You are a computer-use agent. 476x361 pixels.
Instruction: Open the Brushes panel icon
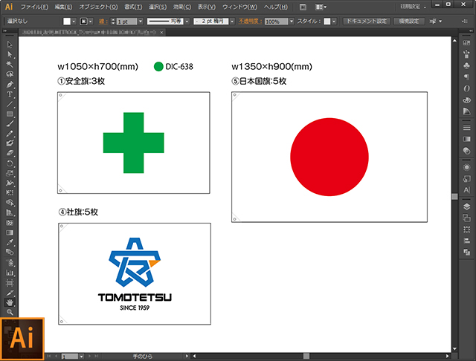[466, 54]
